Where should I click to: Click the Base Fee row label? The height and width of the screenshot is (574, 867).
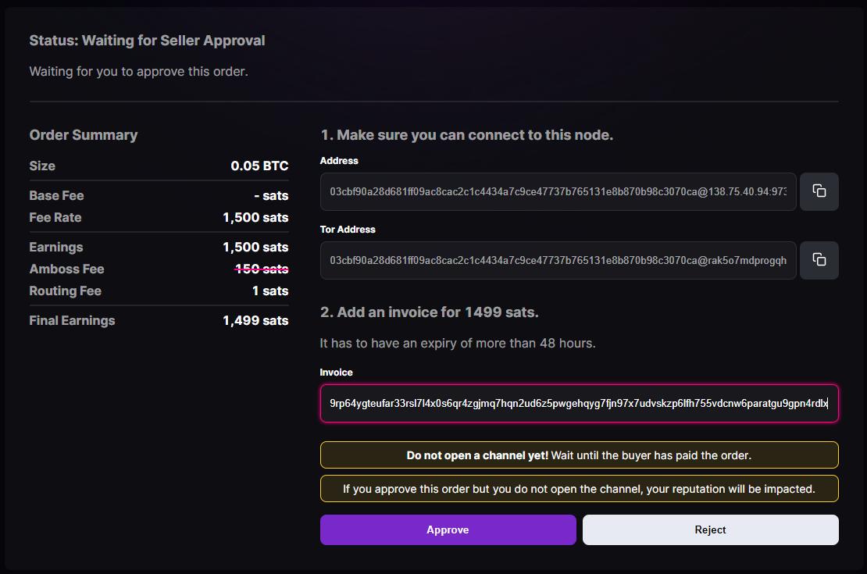click(56, 195)
